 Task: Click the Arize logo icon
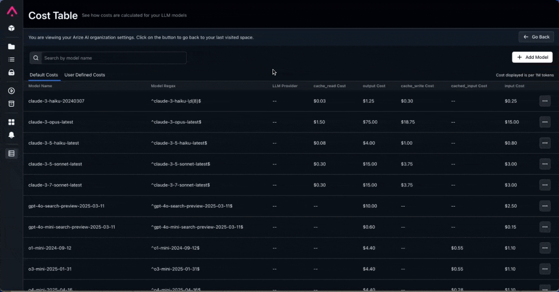click(x=12, y=11)
